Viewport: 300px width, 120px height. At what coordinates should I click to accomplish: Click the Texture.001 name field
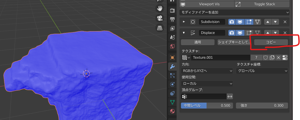click(221, 57)
